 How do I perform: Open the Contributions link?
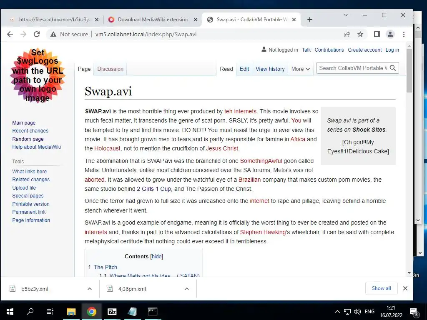(329, 50)
